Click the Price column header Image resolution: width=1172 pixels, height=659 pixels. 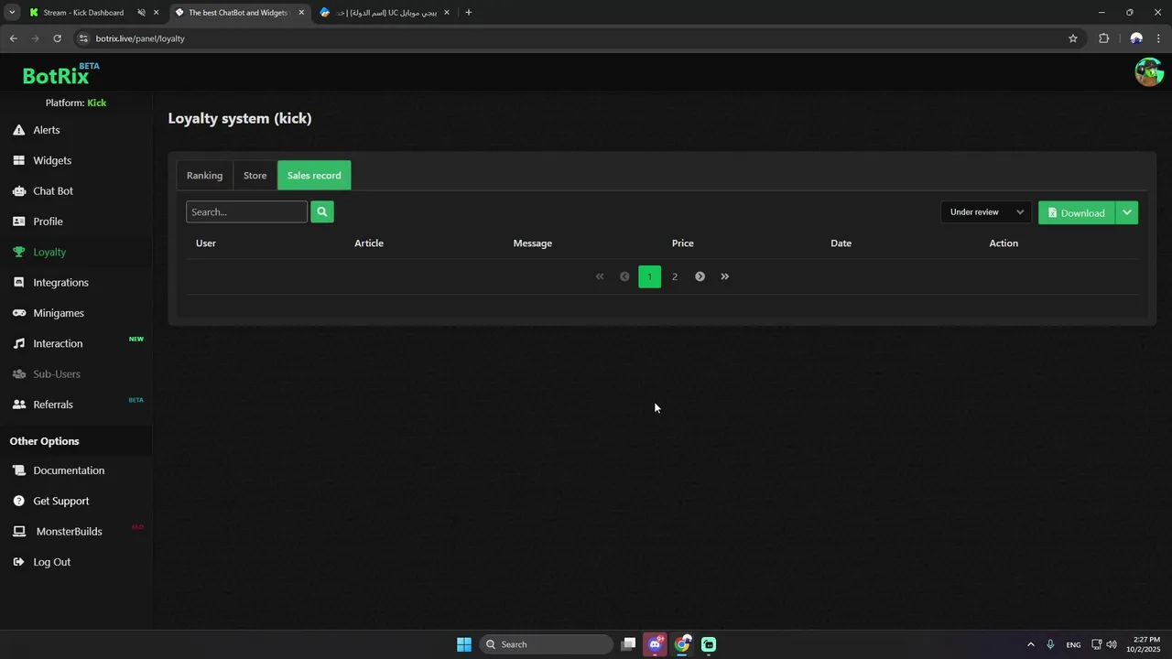click(683, 243)
